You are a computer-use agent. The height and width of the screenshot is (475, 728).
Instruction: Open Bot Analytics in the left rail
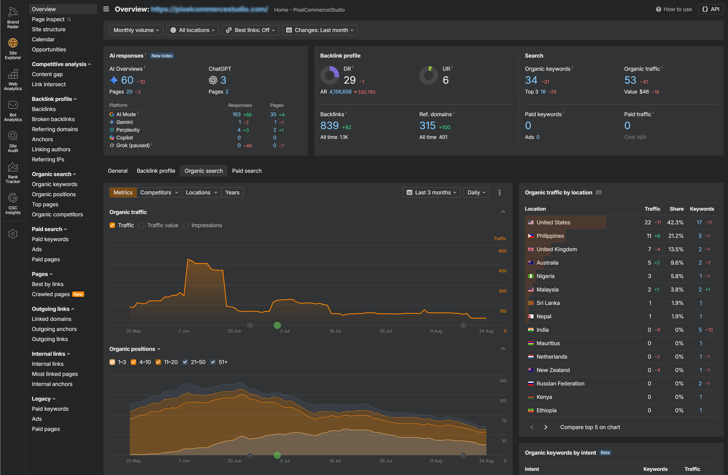13,110
